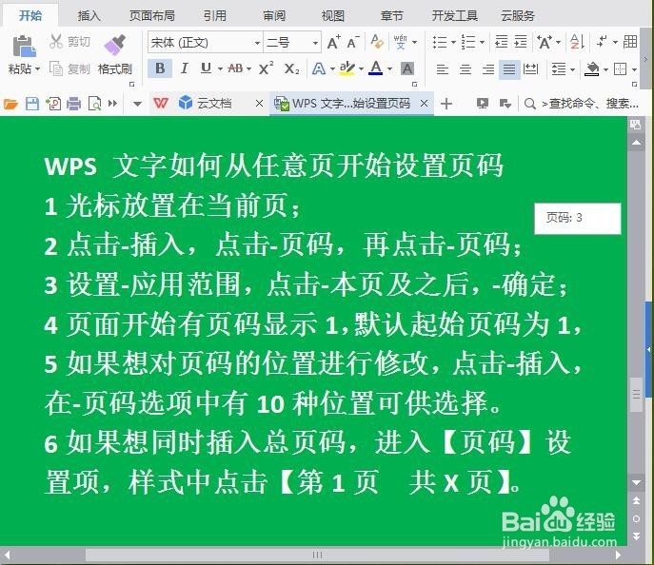Open the 引用 tab
This screenshot has height=565, width=654.
point(215,16)
